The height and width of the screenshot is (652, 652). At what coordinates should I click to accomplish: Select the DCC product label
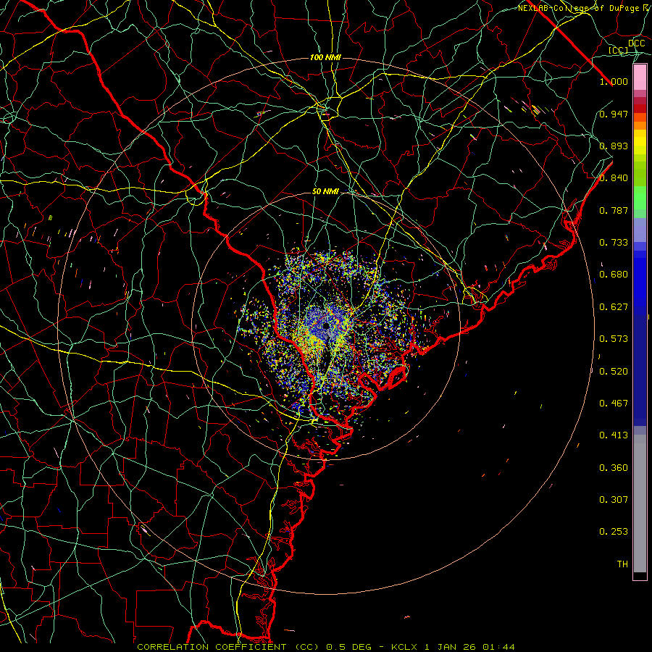tap(636, 43)
